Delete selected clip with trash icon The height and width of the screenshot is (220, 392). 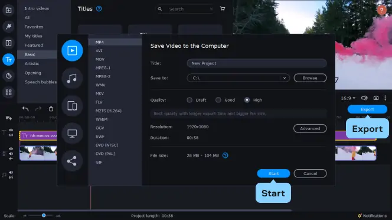tap(51, 109)
